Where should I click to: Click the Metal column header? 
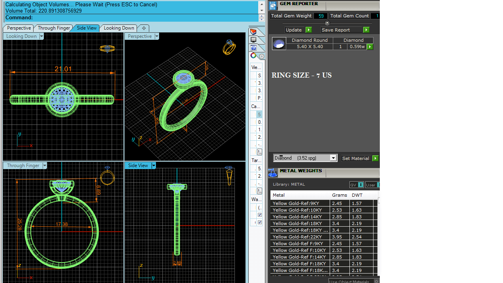pyautogui.click(x=300, y=195)
